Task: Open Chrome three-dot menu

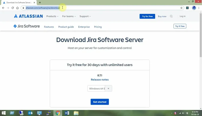Action: click(x=199, y=8)
